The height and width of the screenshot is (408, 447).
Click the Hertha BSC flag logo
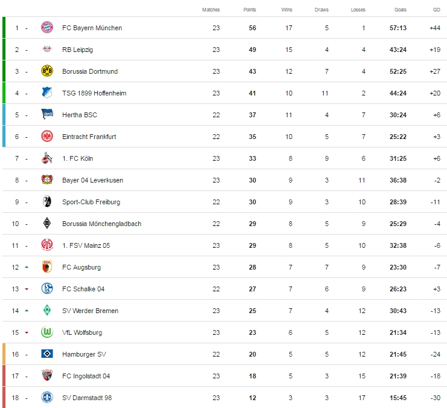click(x=47, y=115)
